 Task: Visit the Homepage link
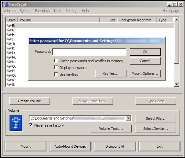pos(170,11)
